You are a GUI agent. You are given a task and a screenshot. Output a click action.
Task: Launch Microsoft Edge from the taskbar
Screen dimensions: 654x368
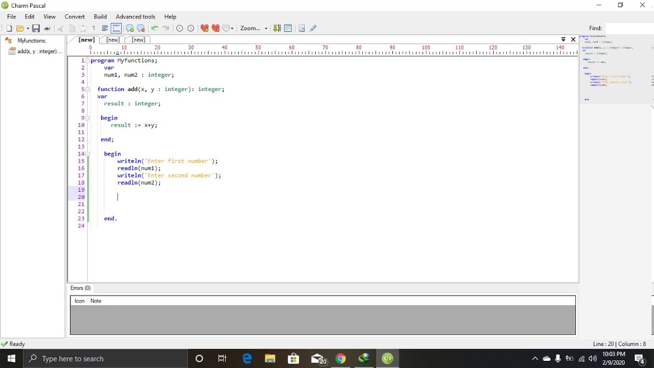tap(247, 359)
